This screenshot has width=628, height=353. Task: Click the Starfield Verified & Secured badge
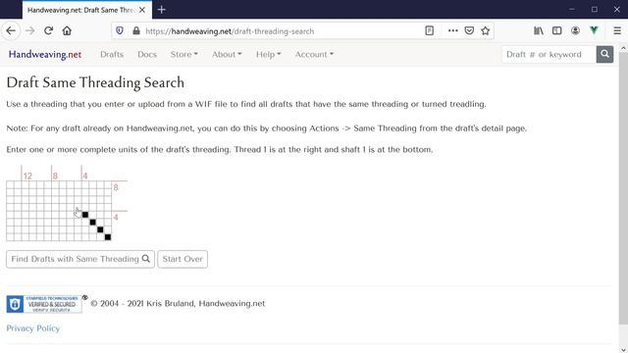44,304
